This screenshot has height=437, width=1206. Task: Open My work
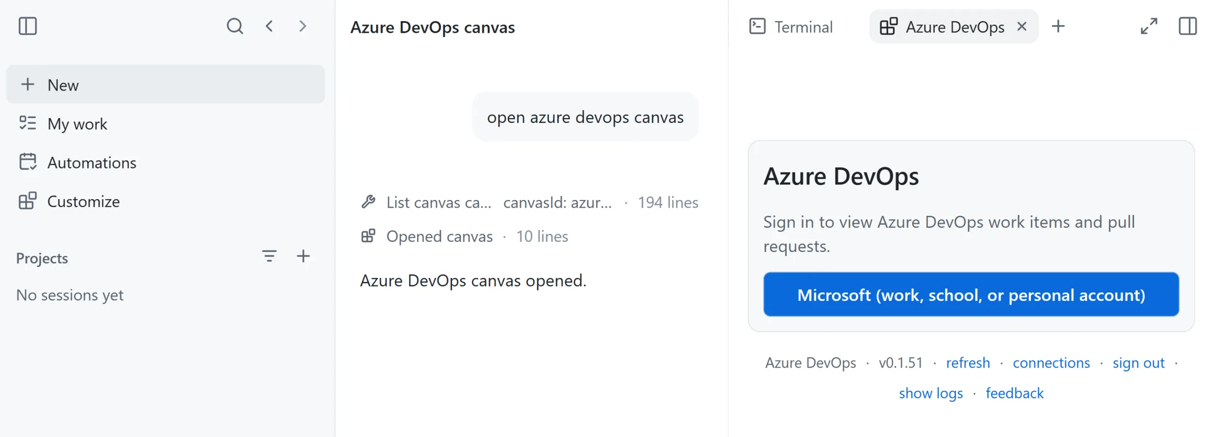[x=165, y=124]
